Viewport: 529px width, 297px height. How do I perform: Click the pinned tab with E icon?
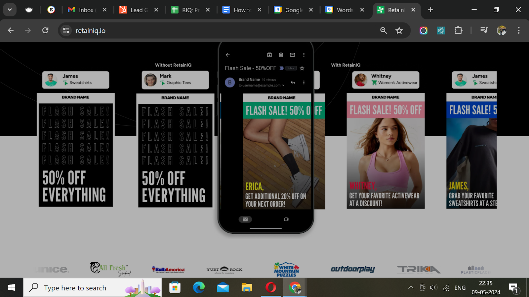[x=51, y=10]
